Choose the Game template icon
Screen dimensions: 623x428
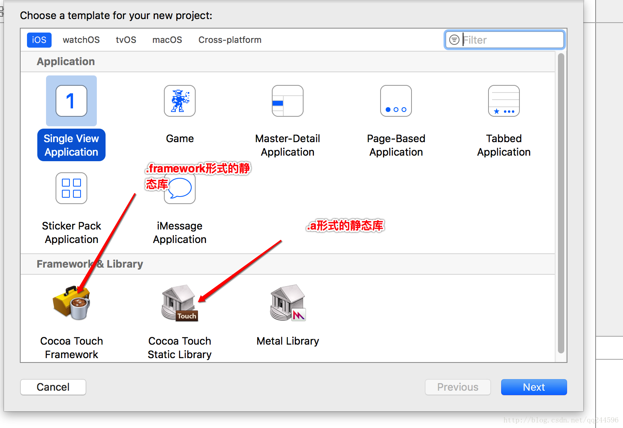click(180, 101)
